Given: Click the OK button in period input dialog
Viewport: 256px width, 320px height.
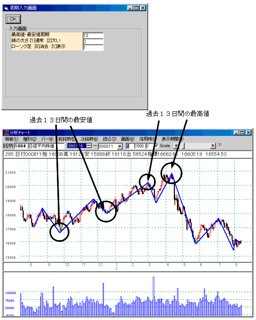Looking at the screenshot, I should click(13, 19).
